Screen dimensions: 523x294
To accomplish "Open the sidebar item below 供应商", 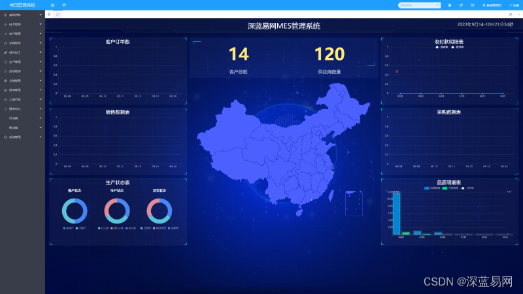I will (22, 127).
